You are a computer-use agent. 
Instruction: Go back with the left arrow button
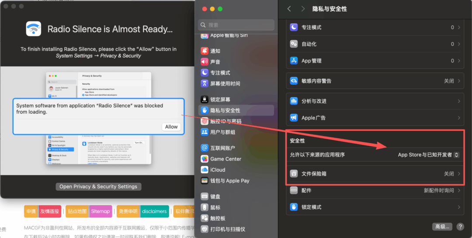click(289, 9)
